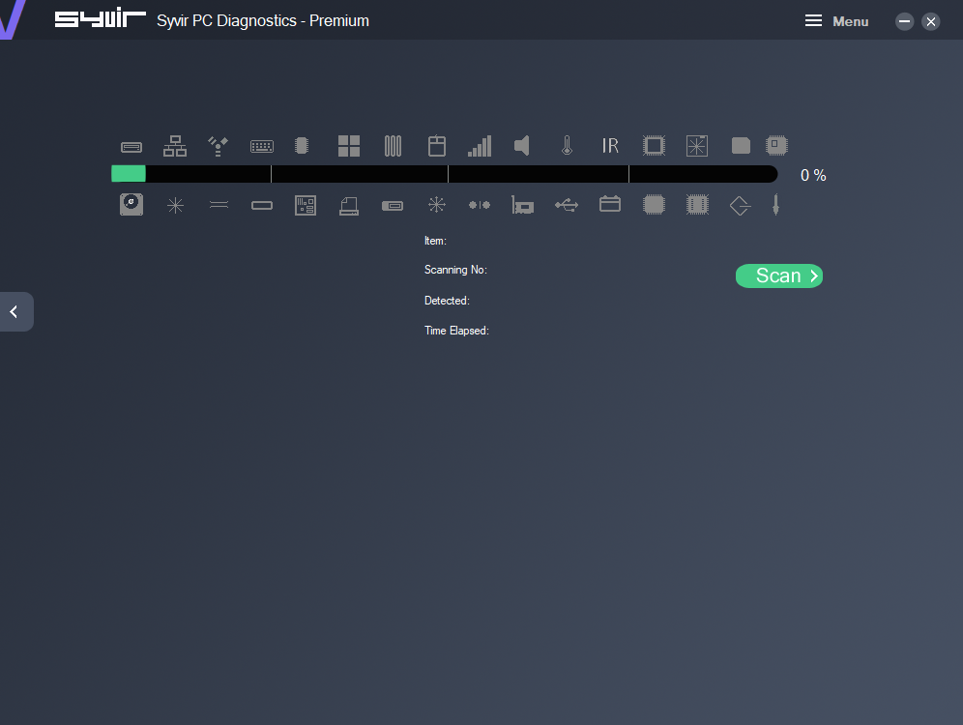Close the Syvir PC Diagnostics window
The image size is (963, 725).
coord(931,21)
